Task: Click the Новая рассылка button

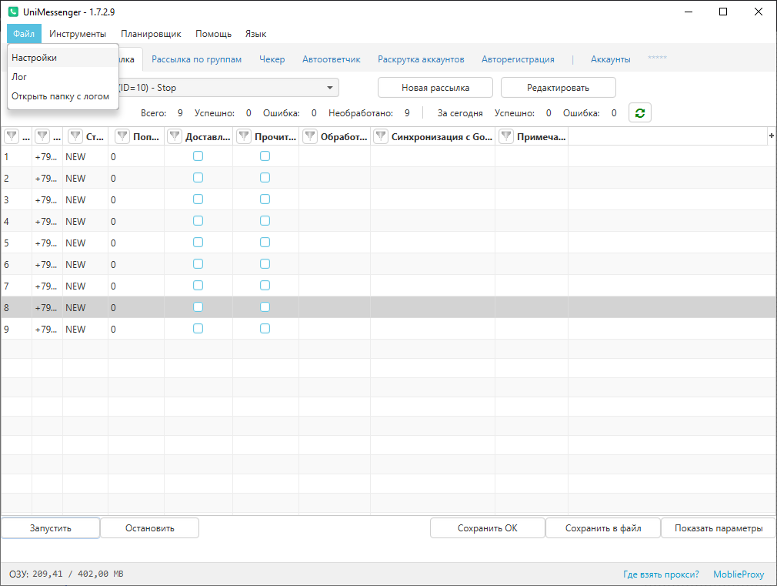Action: [435, 88]
